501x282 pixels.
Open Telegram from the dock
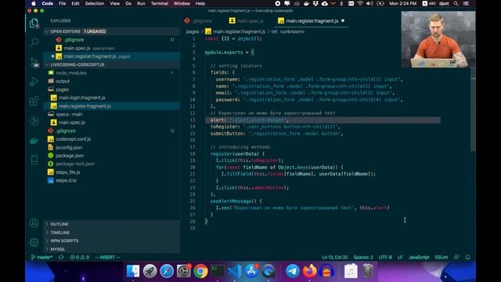pyautogui.click(x=292, y=271)
